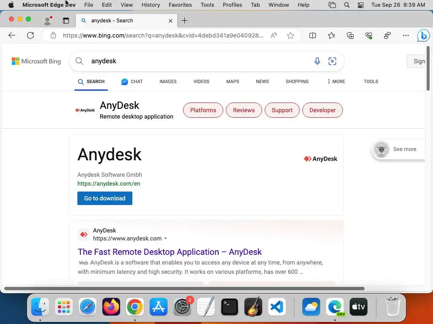Open Apple TV from the Dock

[x=359, y=306]
